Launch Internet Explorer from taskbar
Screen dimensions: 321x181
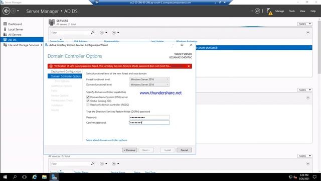[35, 177]
